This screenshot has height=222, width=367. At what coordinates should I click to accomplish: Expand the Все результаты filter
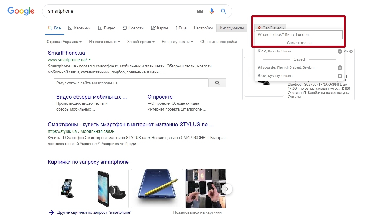[x=178, y=42]
